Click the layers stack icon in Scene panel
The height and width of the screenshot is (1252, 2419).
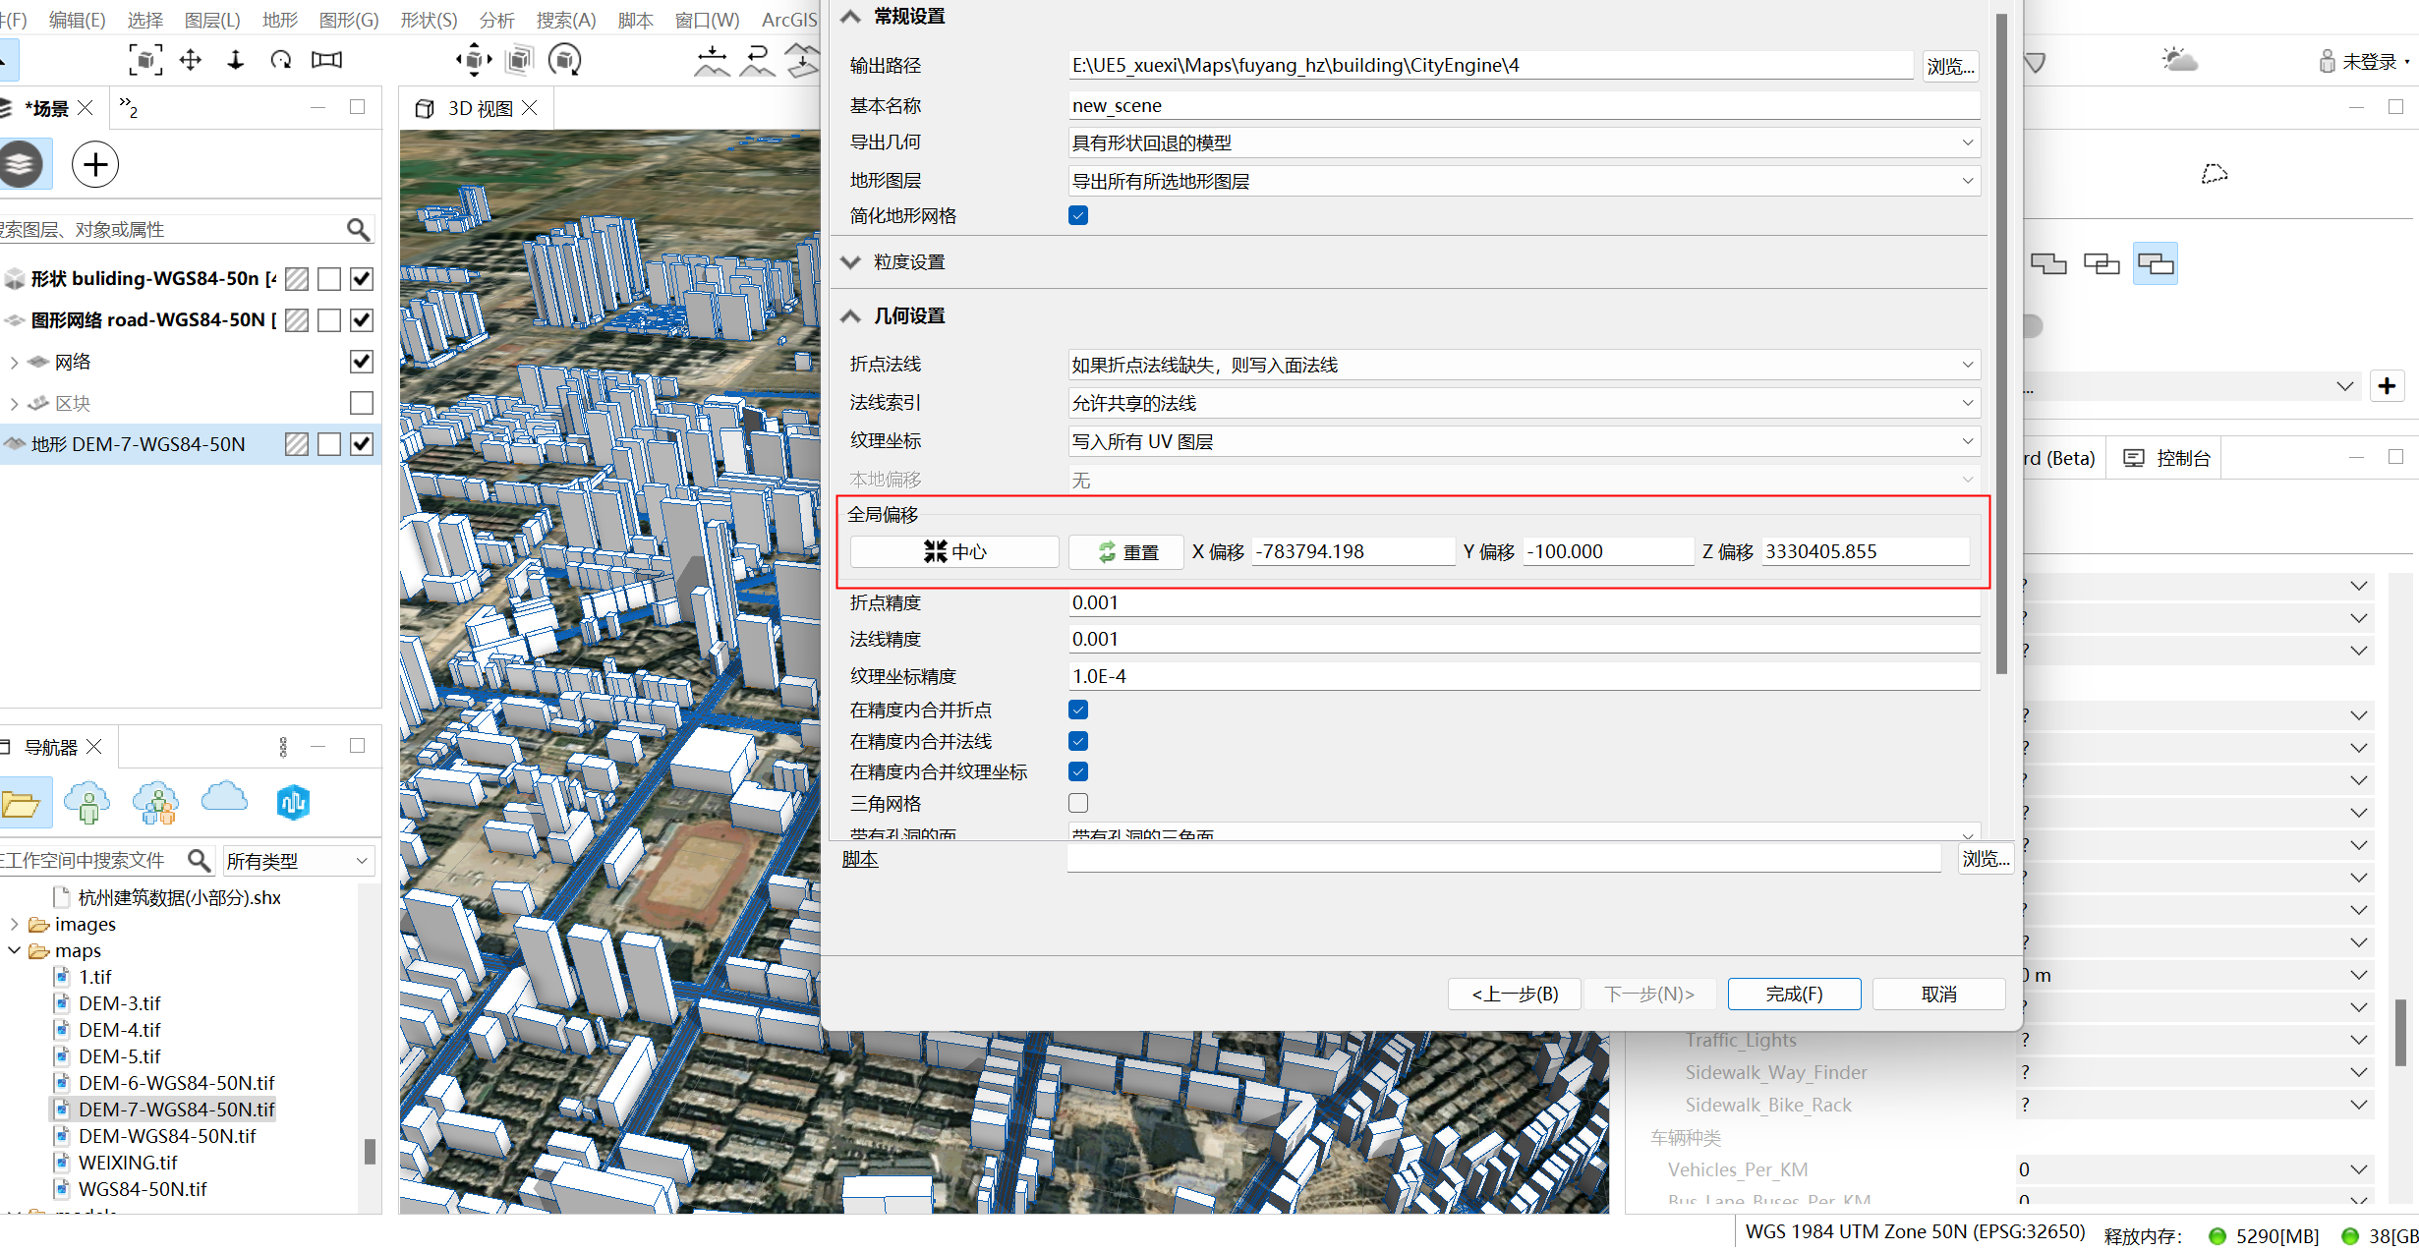22,164
